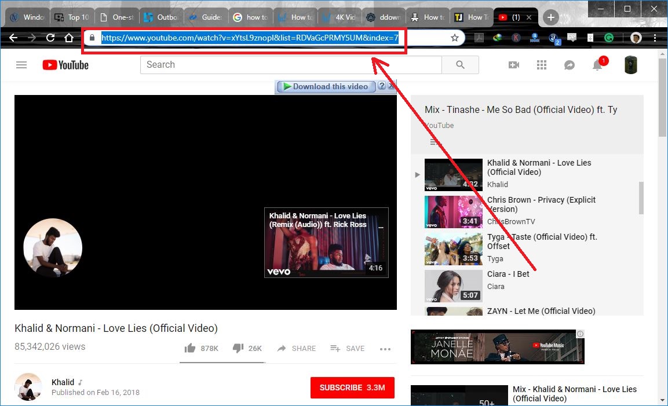Image resolution: width=668 pixels, height=406 pixels.
Task: Open the YouTube apps grid icon
Action: (542, 65)
